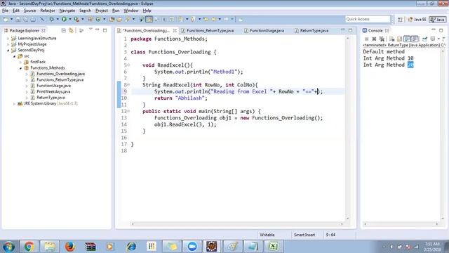The width and height of the screenshot is (449, 253).
Task: Expand the firstPack package
Action: (x=20, y=62)
